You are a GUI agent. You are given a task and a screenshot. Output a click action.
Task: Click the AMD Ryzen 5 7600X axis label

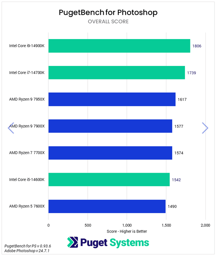(27, 206)
